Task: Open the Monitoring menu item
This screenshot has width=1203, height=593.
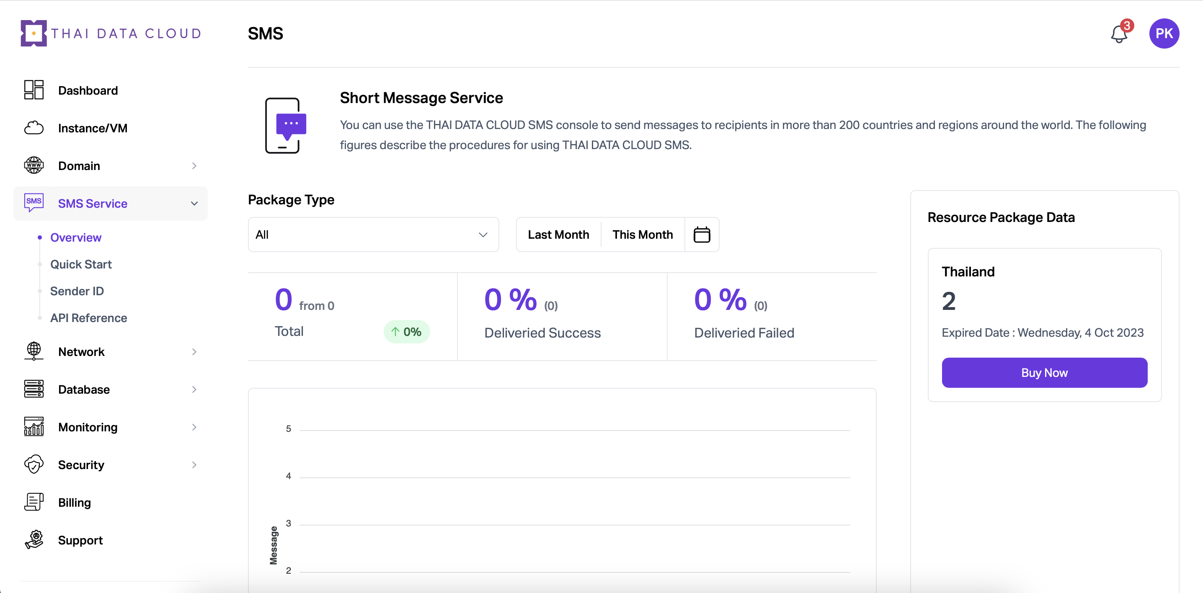Action: (110, 427)
